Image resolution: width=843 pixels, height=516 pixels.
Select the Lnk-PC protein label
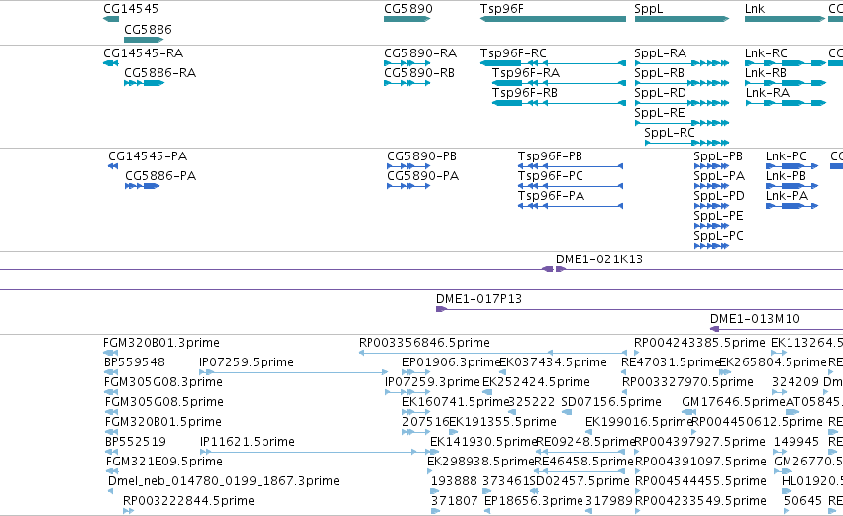[x=787, y=156]
